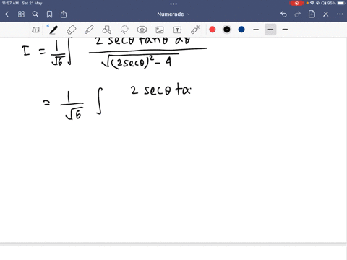Choose the black pen color
347x260 pixels.
[x=227, y=30]
